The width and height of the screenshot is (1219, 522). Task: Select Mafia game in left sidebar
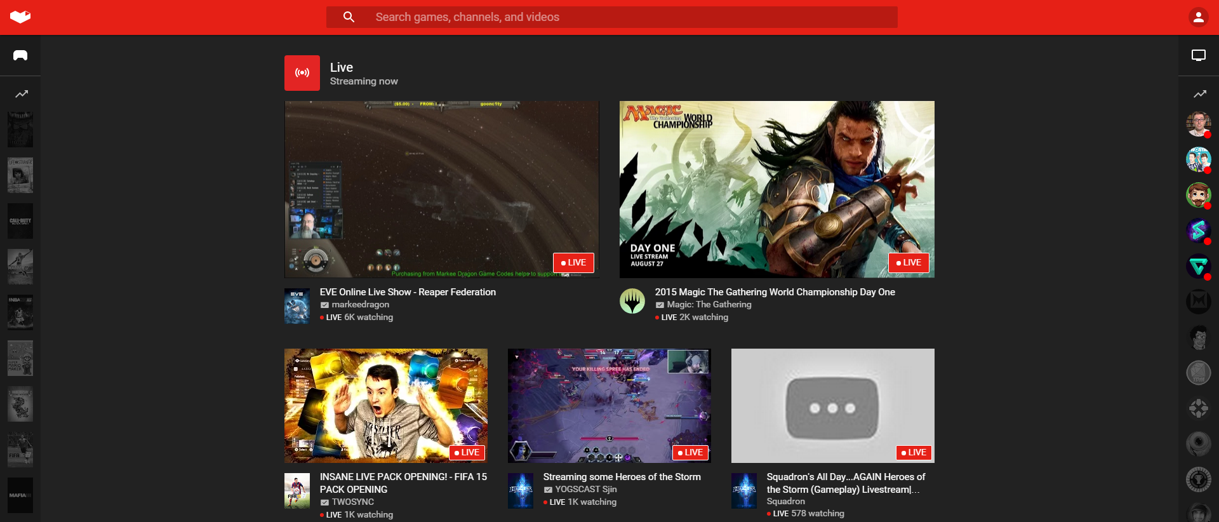(20, 495)
